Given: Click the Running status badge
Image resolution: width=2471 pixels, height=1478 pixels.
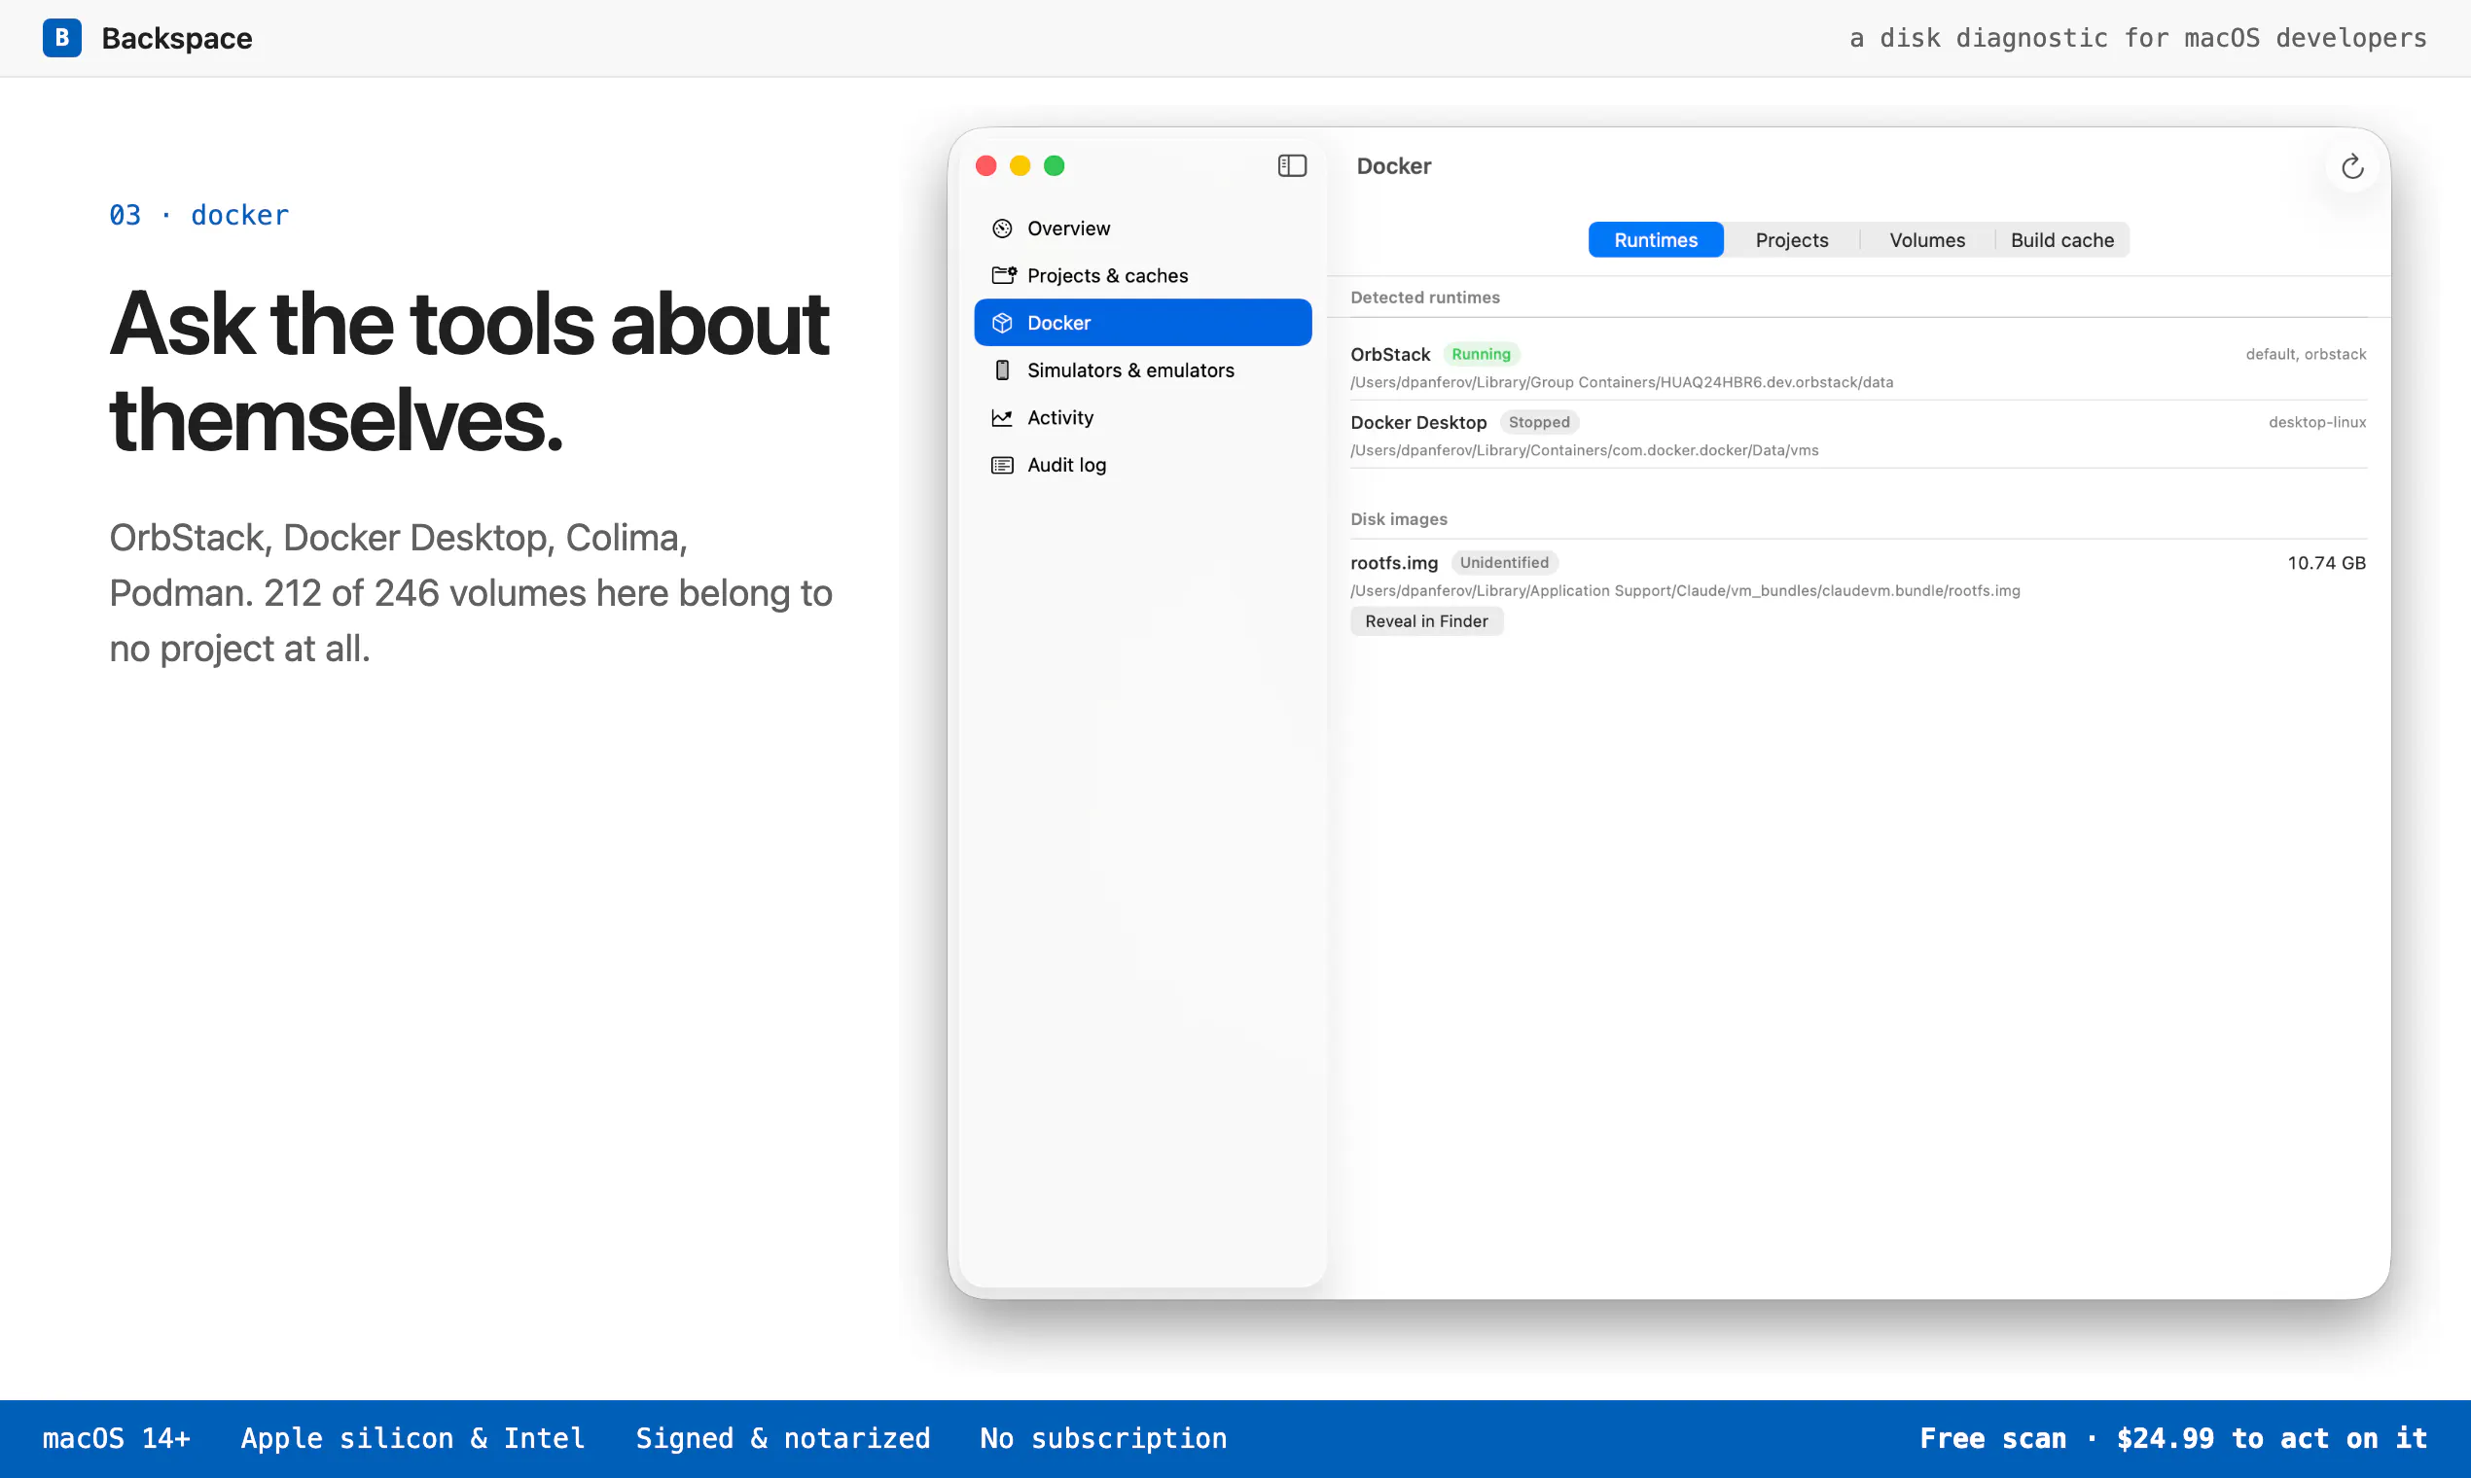Looking at the screenshot, I should tap(1481, 355).
